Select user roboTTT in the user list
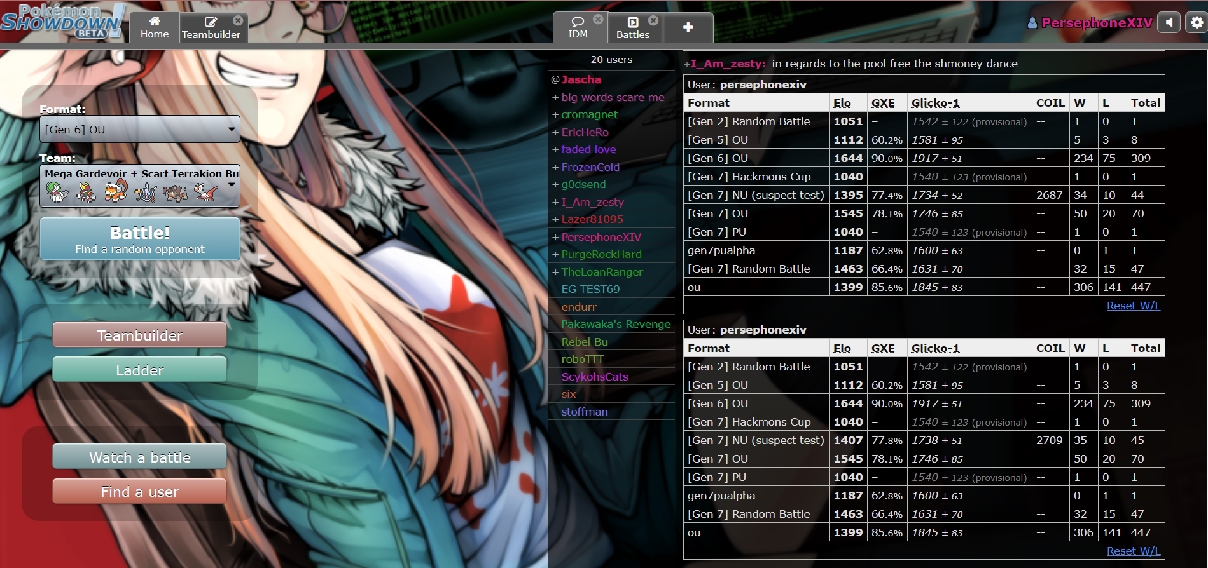This screenshot has height=568, width=1208. pyautogui.click(x=612, y=359)
